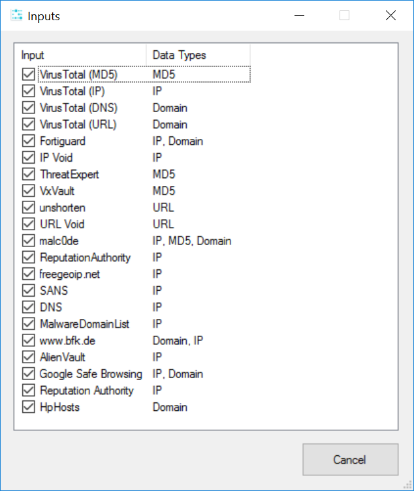Uncheck the www.bfk.de checkbox
Viewport: 414px width, 491px height.
coord(29,340)
